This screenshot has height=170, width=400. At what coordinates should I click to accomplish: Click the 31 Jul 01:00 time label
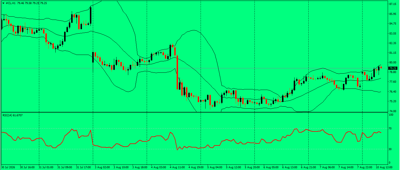tap(46, 167)
